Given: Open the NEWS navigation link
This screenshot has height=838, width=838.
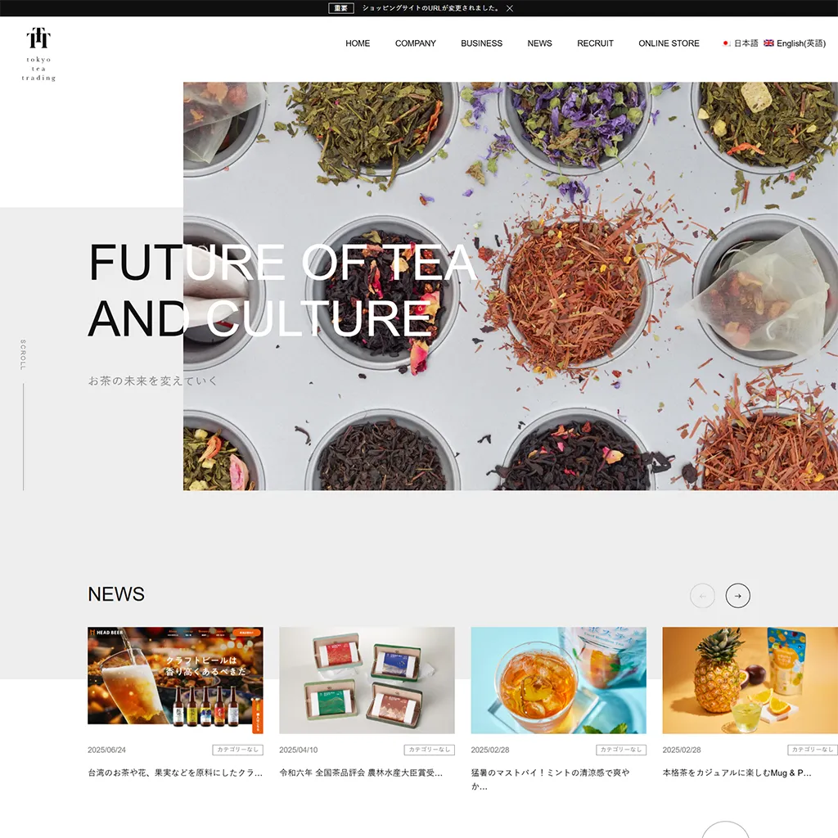Looking at the screenshot, I should (540, 43).
